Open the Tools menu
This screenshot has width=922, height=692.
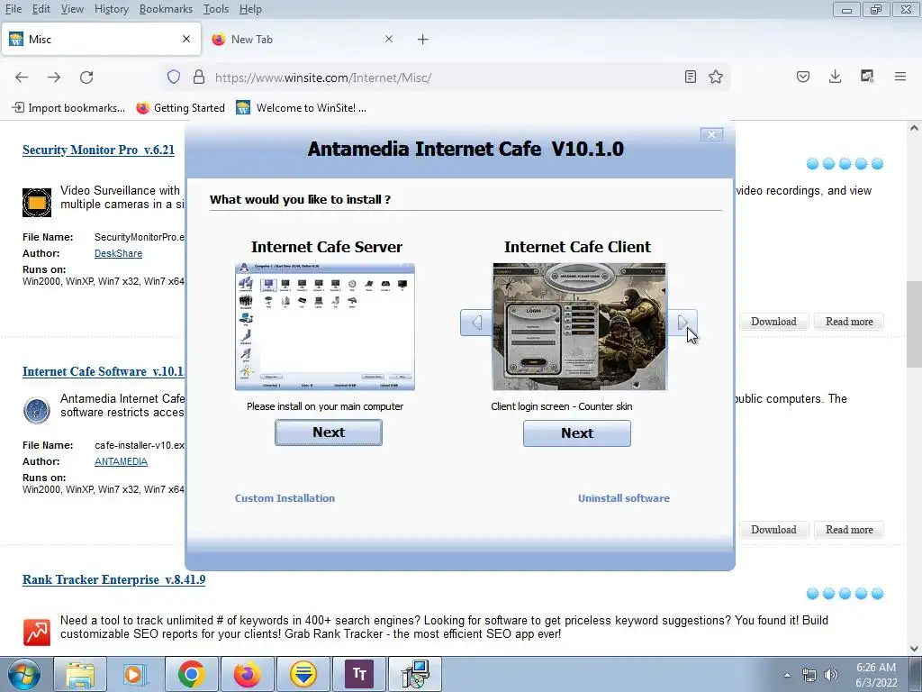pyautogui.click(x=216, y=9)
